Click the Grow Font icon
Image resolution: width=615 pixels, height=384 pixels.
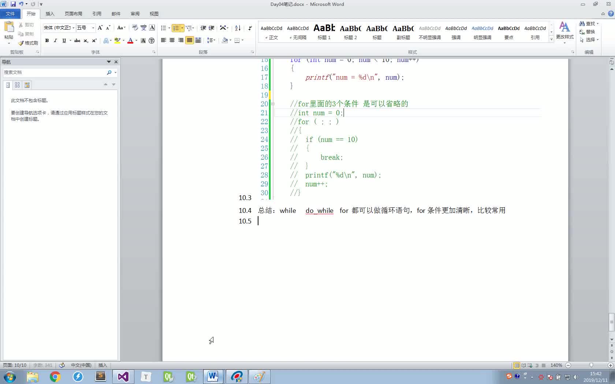click(x=100, y=28)
